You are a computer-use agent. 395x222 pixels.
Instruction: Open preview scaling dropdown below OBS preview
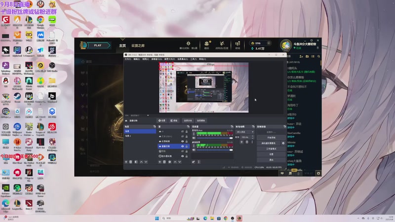148,115
